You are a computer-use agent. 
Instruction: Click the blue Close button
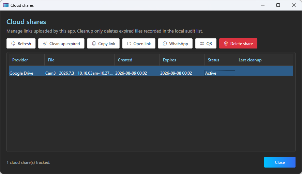pyautogui.click(x=280, y=162)
